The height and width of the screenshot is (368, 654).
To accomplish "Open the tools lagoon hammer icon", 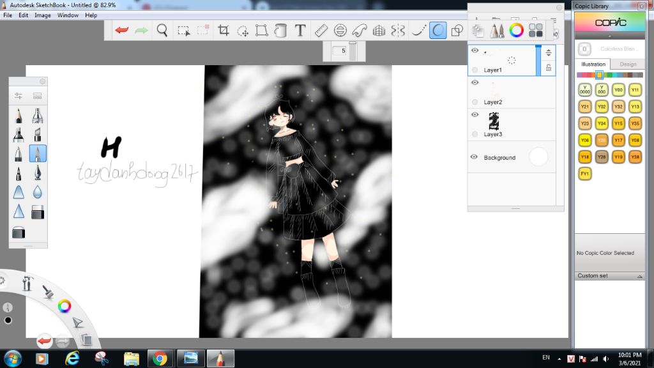I will coord(27,283).
